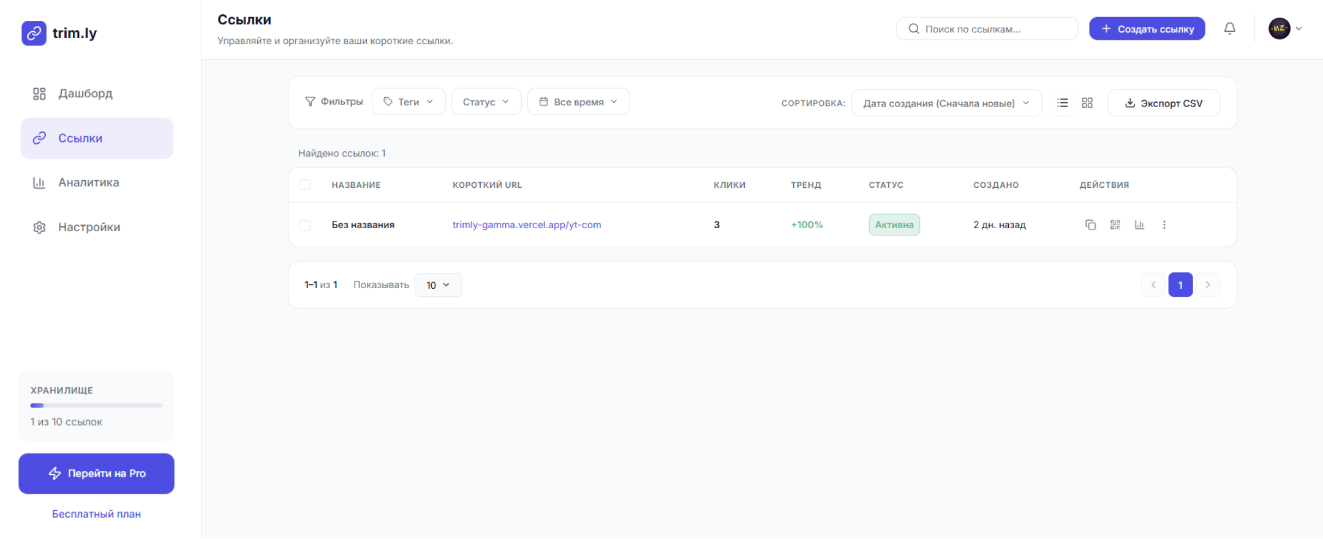Image resolution: width=1323 pixels, height=539 pixels.
Task: Open the three-dot more actions menu
Action: pos(1164,225)
